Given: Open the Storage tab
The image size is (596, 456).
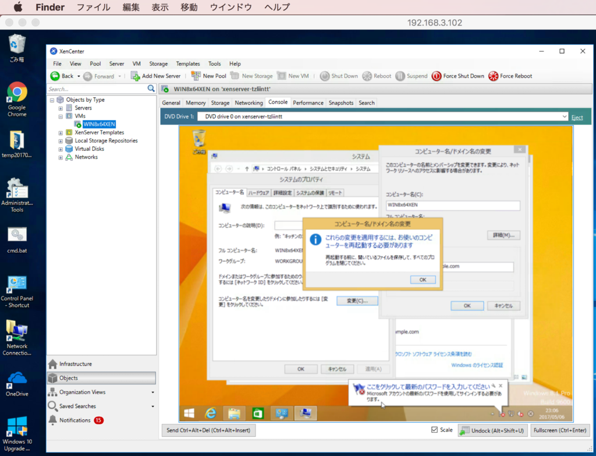Looking at the screenshot, I should coord(220,102).
